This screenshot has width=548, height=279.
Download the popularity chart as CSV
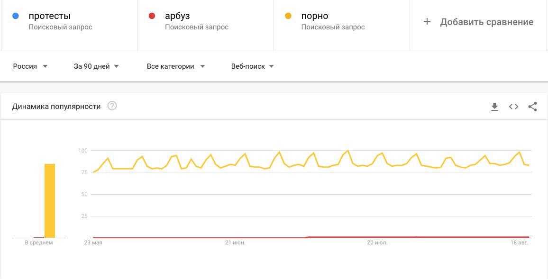(494, 107)
